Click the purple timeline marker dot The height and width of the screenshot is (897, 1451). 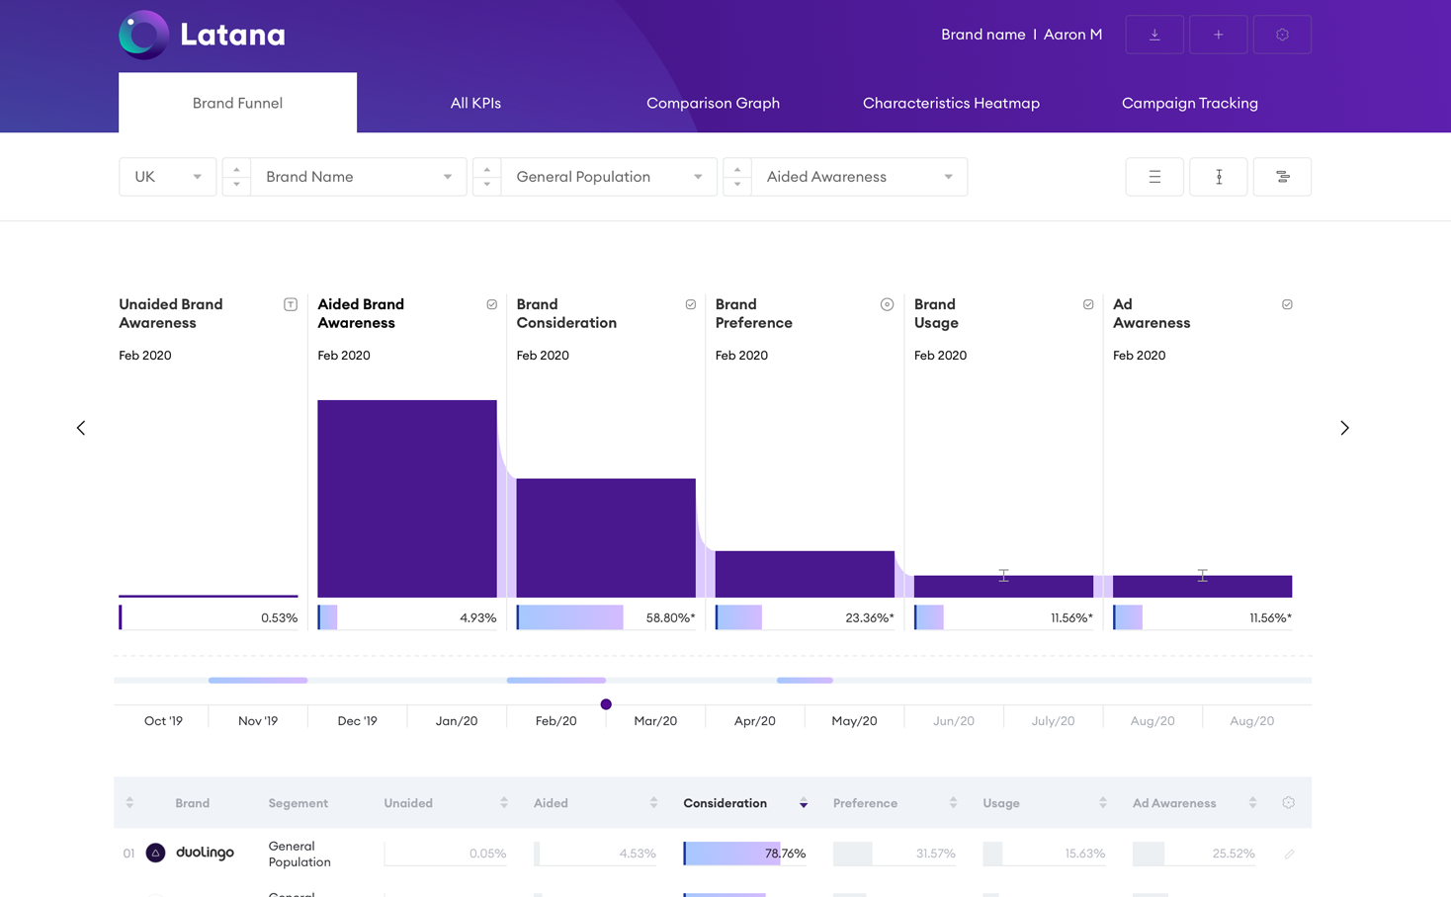pos(606,704)
